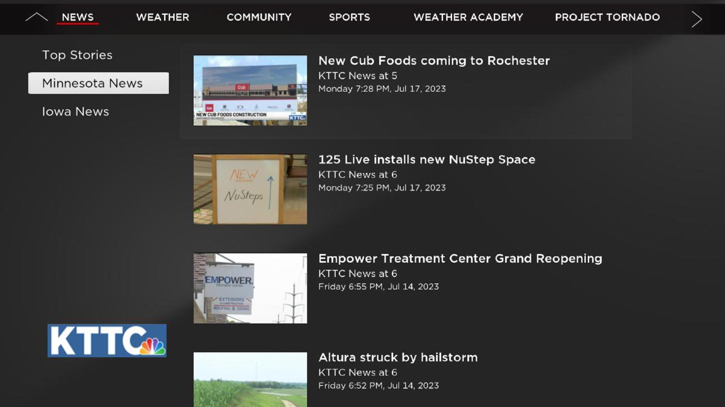Select the WEATHER ACADEMY tab
This screenshot has height=407, width=725.
click(468, 18)
